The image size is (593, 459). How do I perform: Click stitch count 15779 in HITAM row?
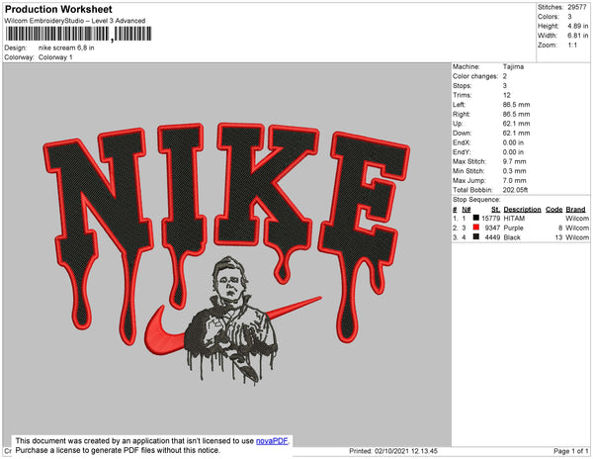click(490, 219)
